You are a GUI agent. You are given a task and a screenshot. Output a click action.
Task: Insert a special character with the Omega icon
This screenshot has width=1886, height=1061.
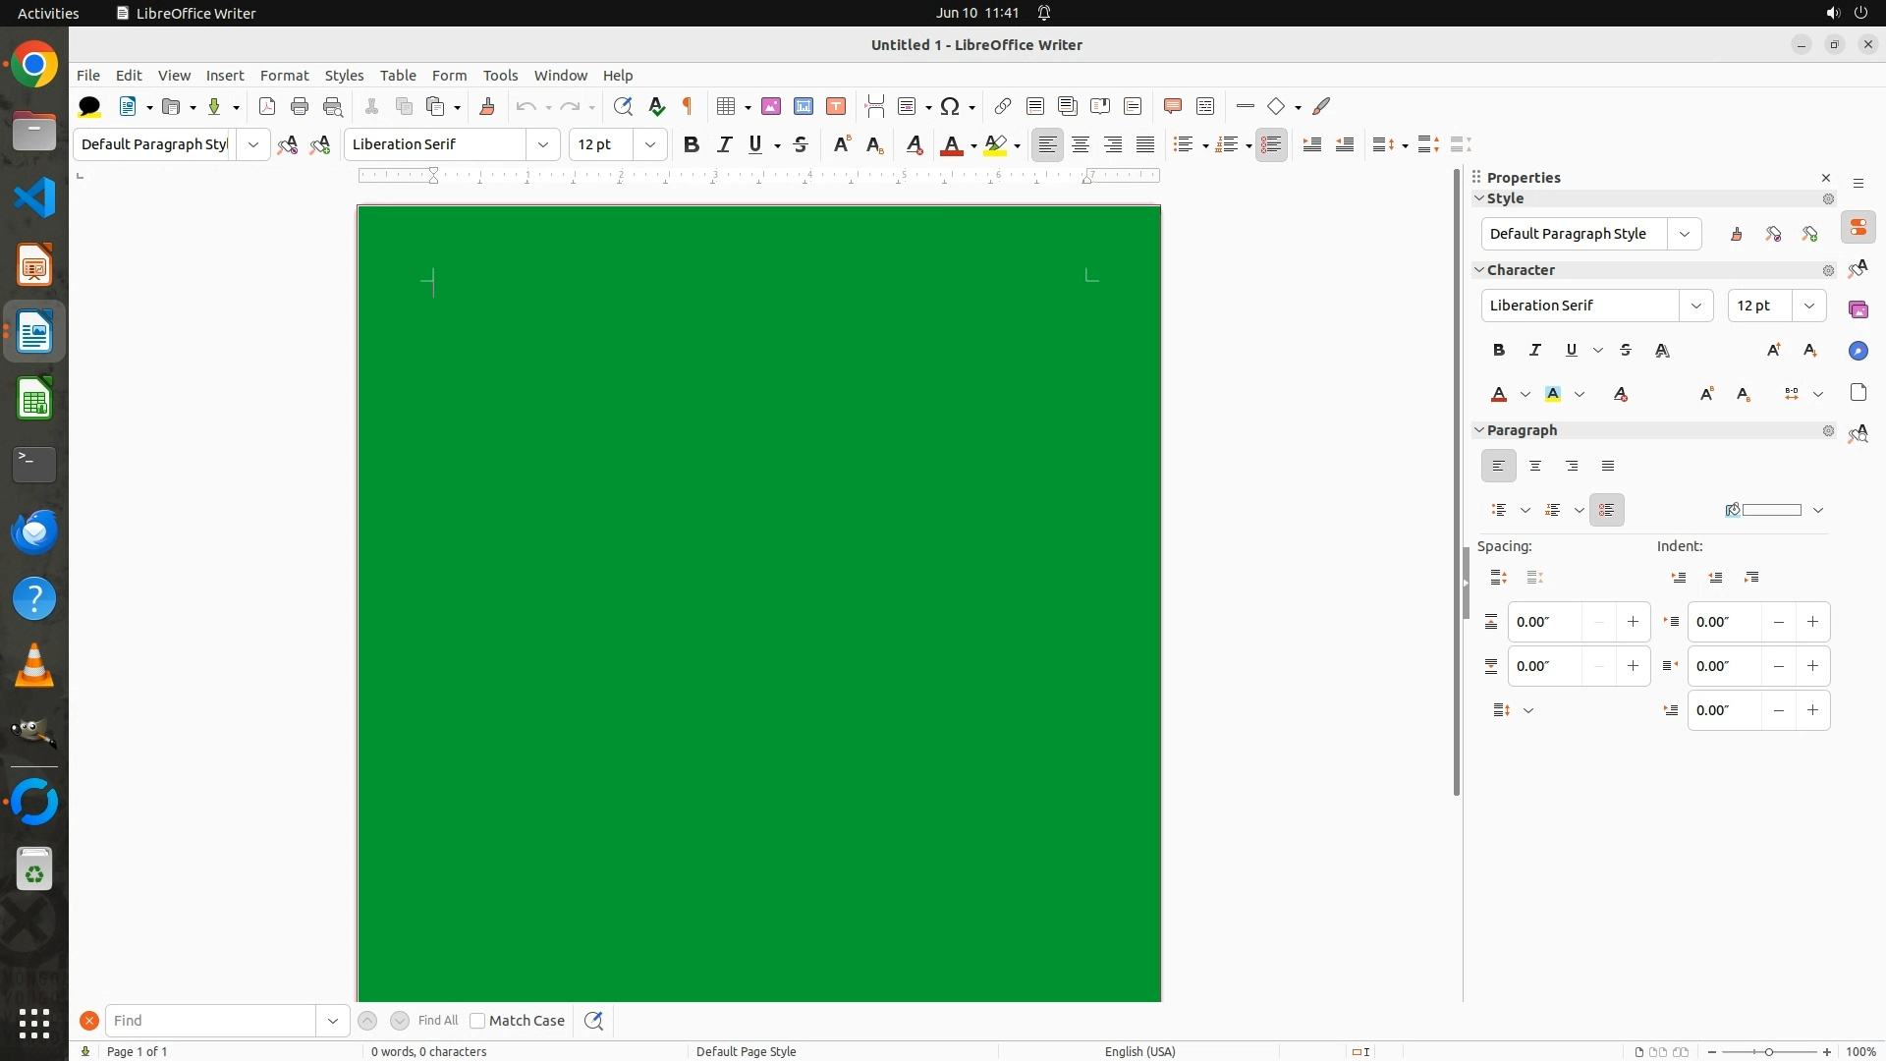pos(950,106)
